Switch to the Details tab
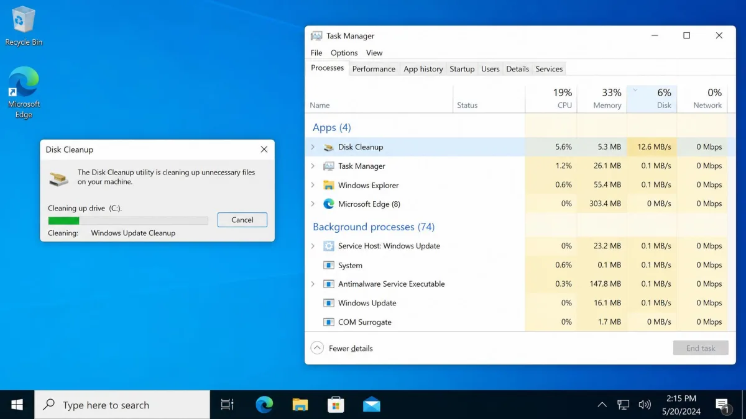The width and height of the screenshot is (746, 419). [x=517, y=69]
